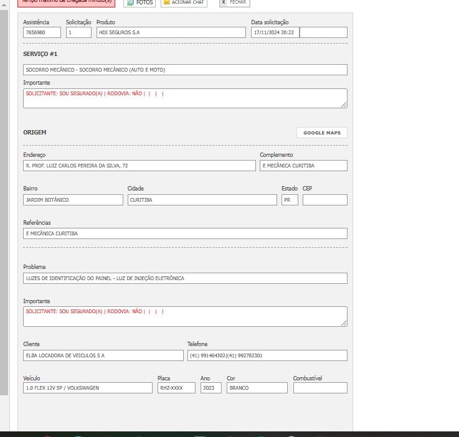Click the Estado field PR
The image size is (459, 437).
coord(290,200)
